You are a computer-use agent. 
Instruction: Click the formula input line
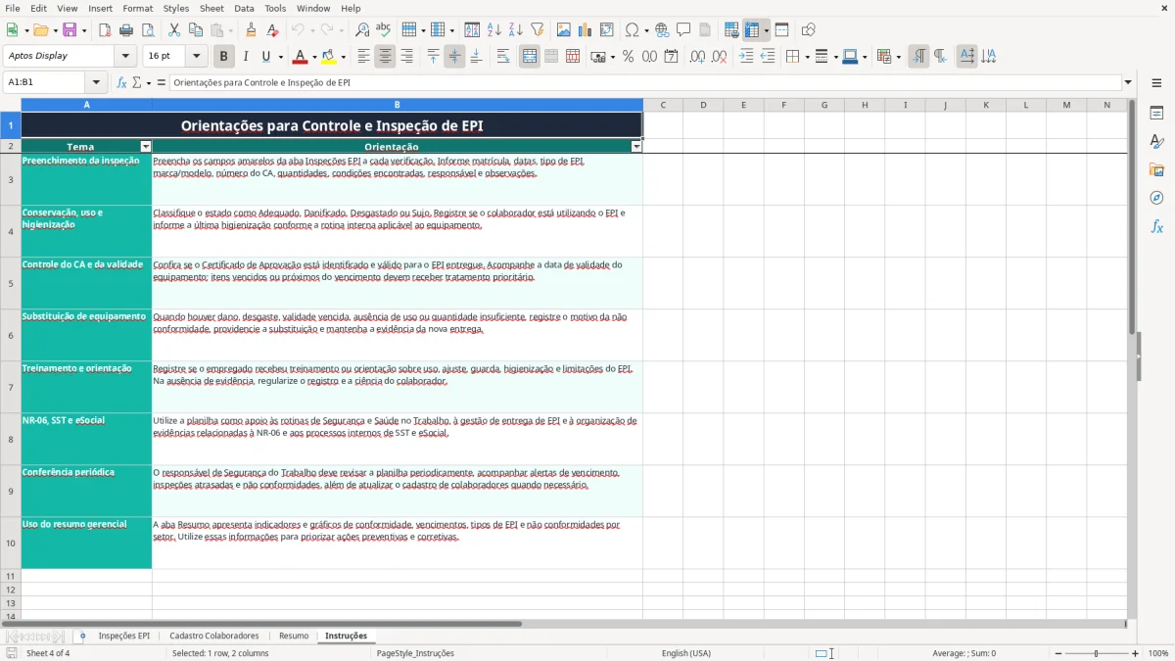(644, 83)
